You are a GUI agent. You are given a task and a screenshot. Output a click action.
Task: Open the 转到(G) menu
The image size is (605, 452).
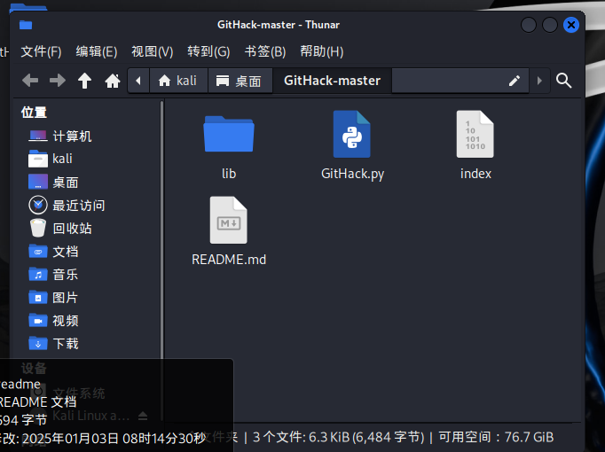tap(208, 51)
